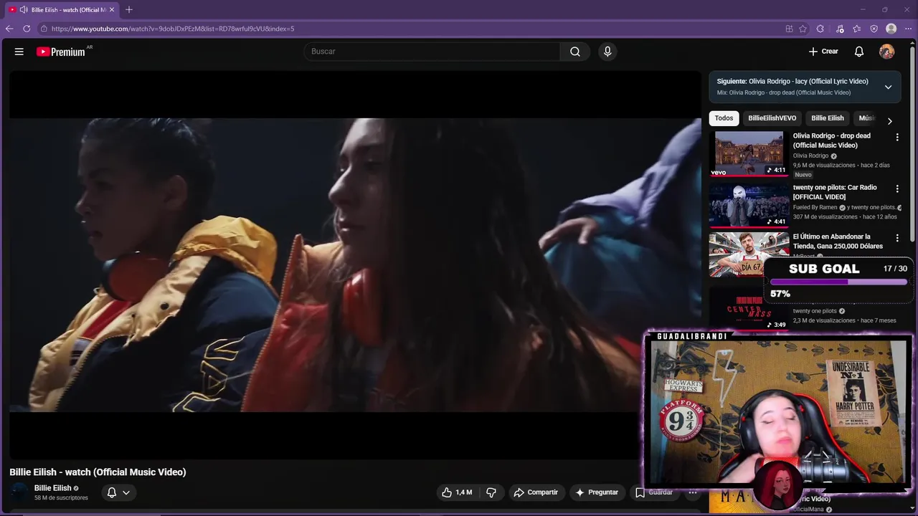The height and width of the screenshot is (516, 918).
Task: Click the page vertical scrollbar
Action: click(913, 143)
